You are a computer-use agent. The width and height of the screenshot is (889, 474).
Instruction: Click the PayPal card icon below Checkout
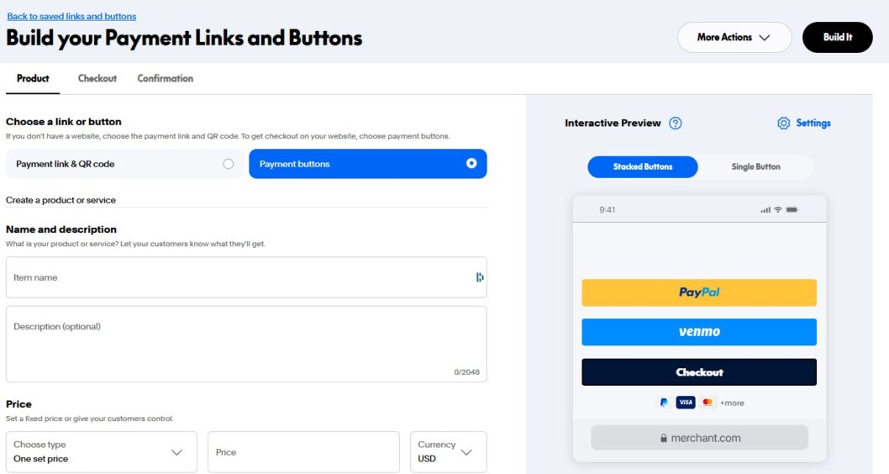pos(664,403)
